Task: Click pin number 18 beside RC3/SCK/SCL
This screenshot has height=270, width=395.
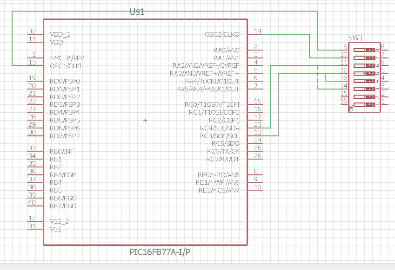Action: (x=257, y=132)
